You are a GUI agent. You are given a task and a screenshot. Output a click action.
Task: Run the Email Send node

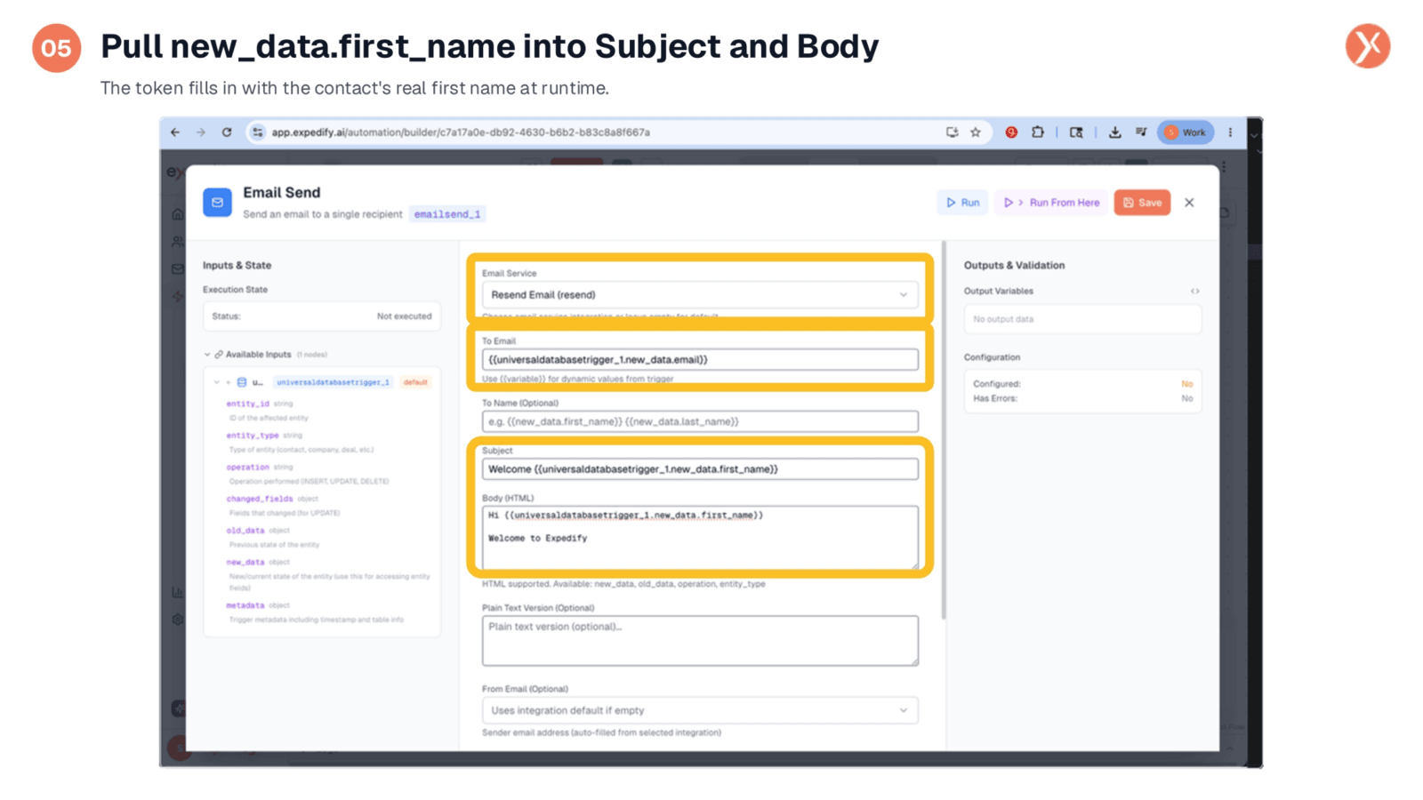(x=962, y=203)
